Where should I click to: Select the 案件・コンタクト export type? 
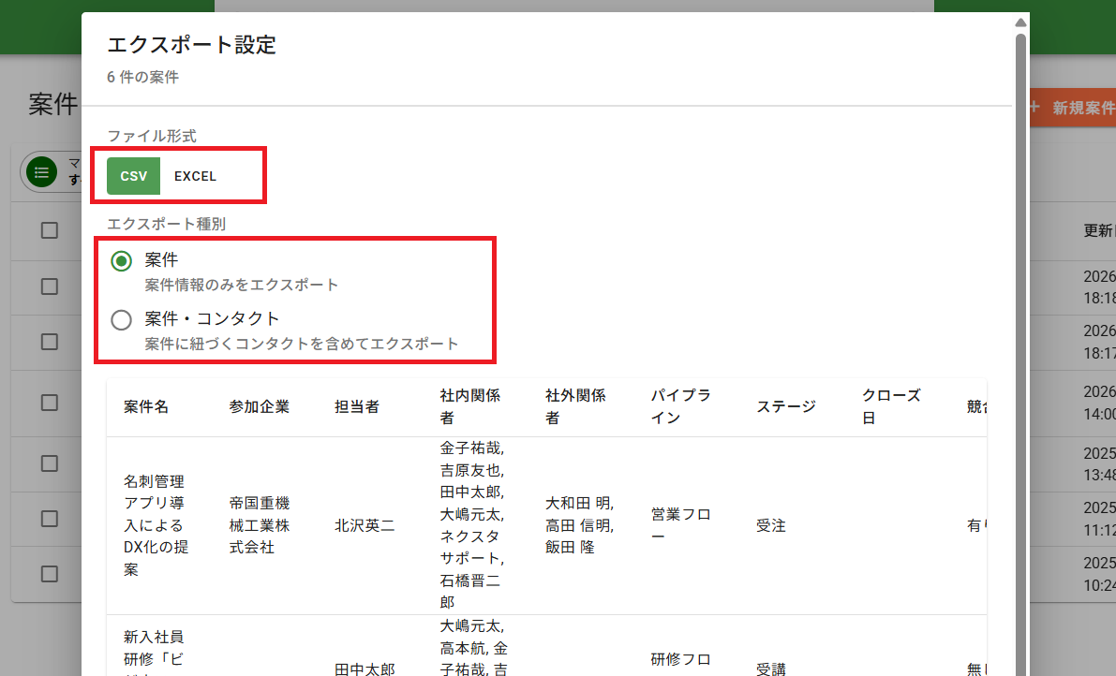tap(121, 320)
